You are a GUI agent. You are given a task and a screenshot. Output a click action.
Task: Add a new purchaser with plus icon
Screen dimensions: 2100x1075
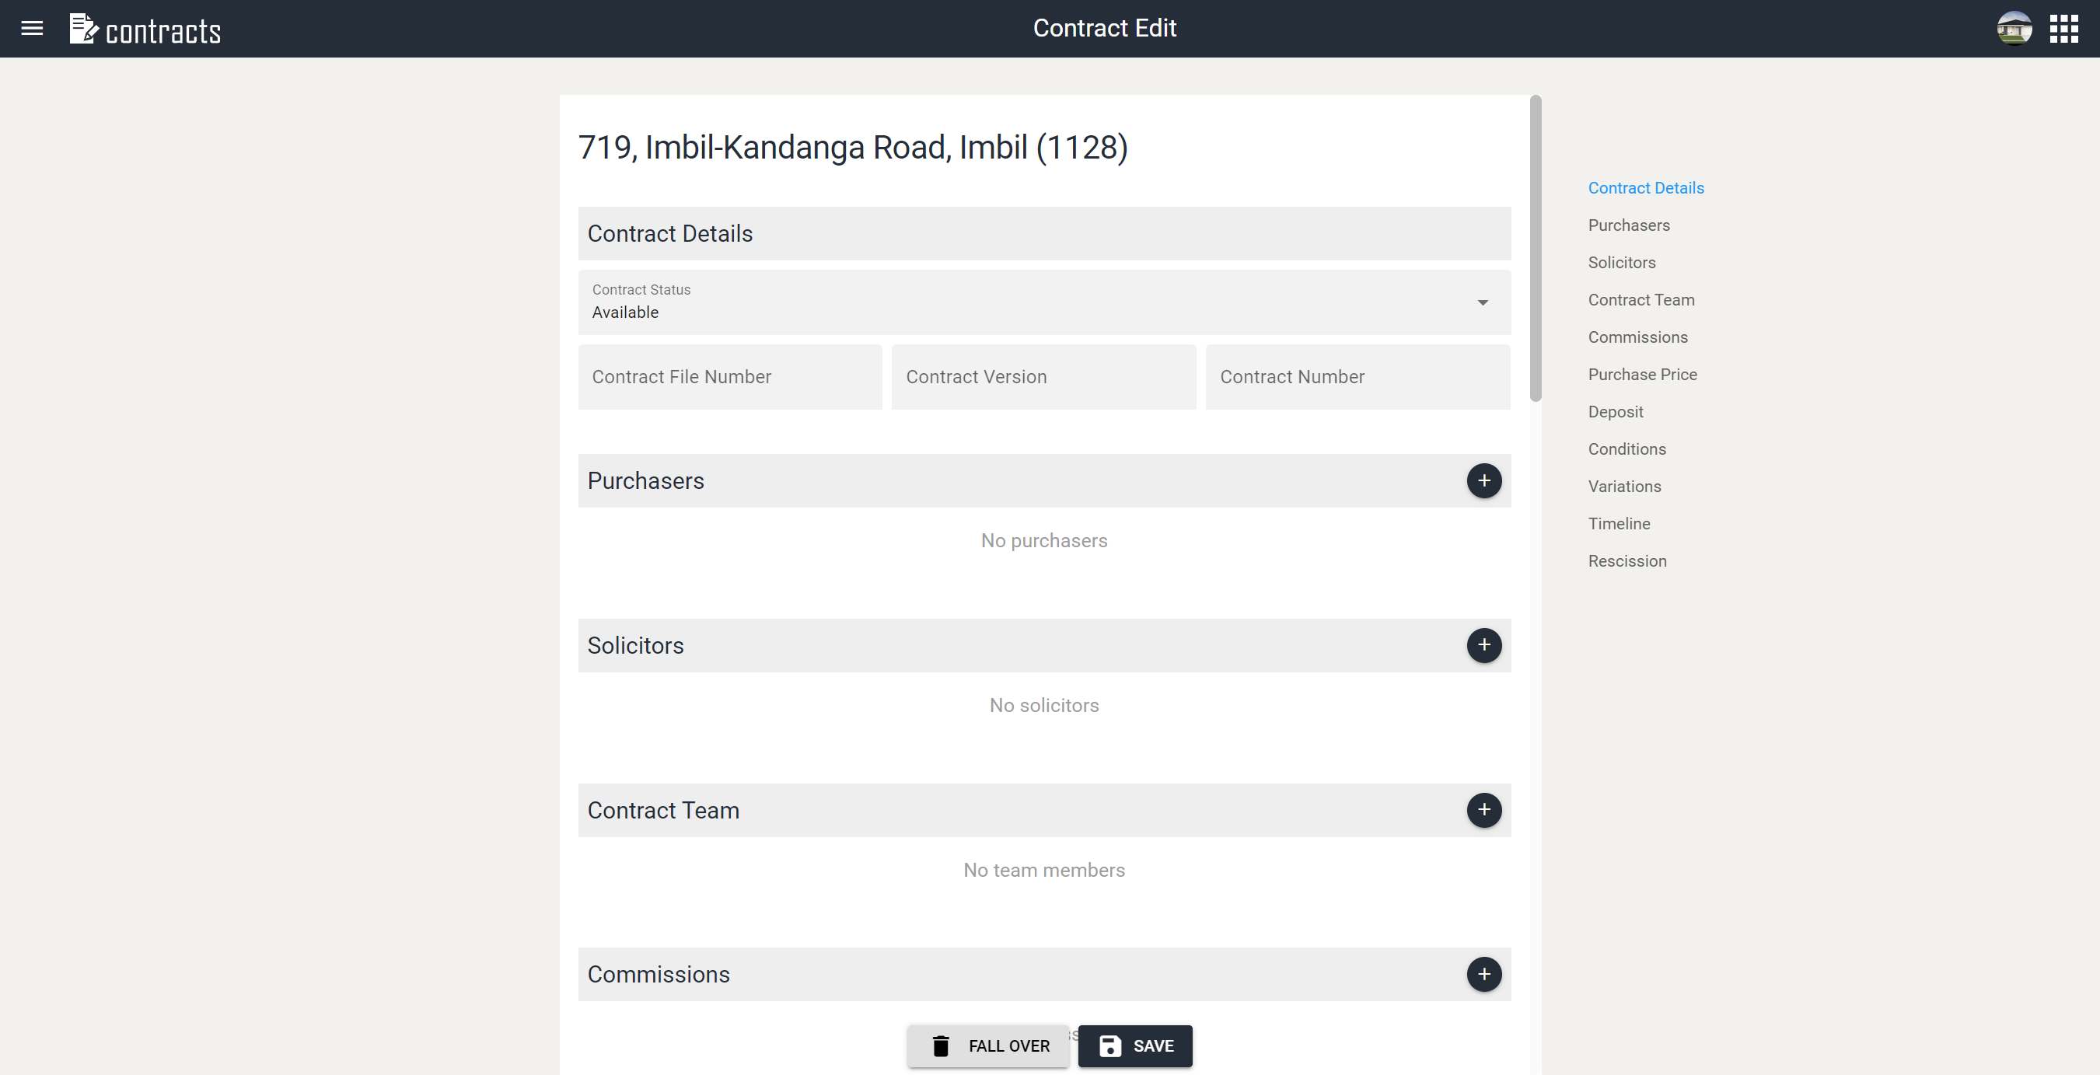[1483, 481]
